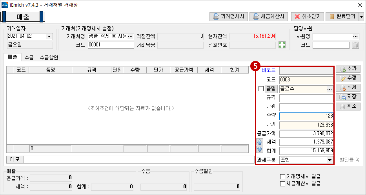Click the 수량 column header
The width and height of the screenshot is (366, 195).
[x=135, y=70]
